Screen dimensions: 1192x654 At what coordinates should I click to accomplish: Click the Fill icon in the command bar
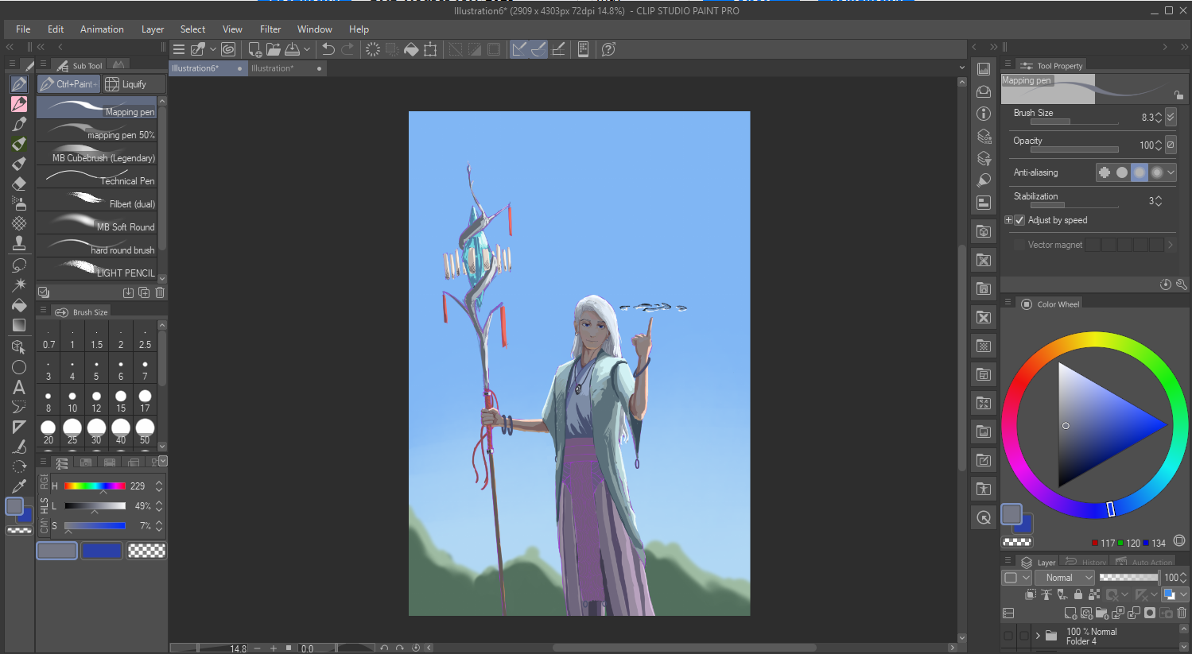pyautogui.click(x=411, y=49)
